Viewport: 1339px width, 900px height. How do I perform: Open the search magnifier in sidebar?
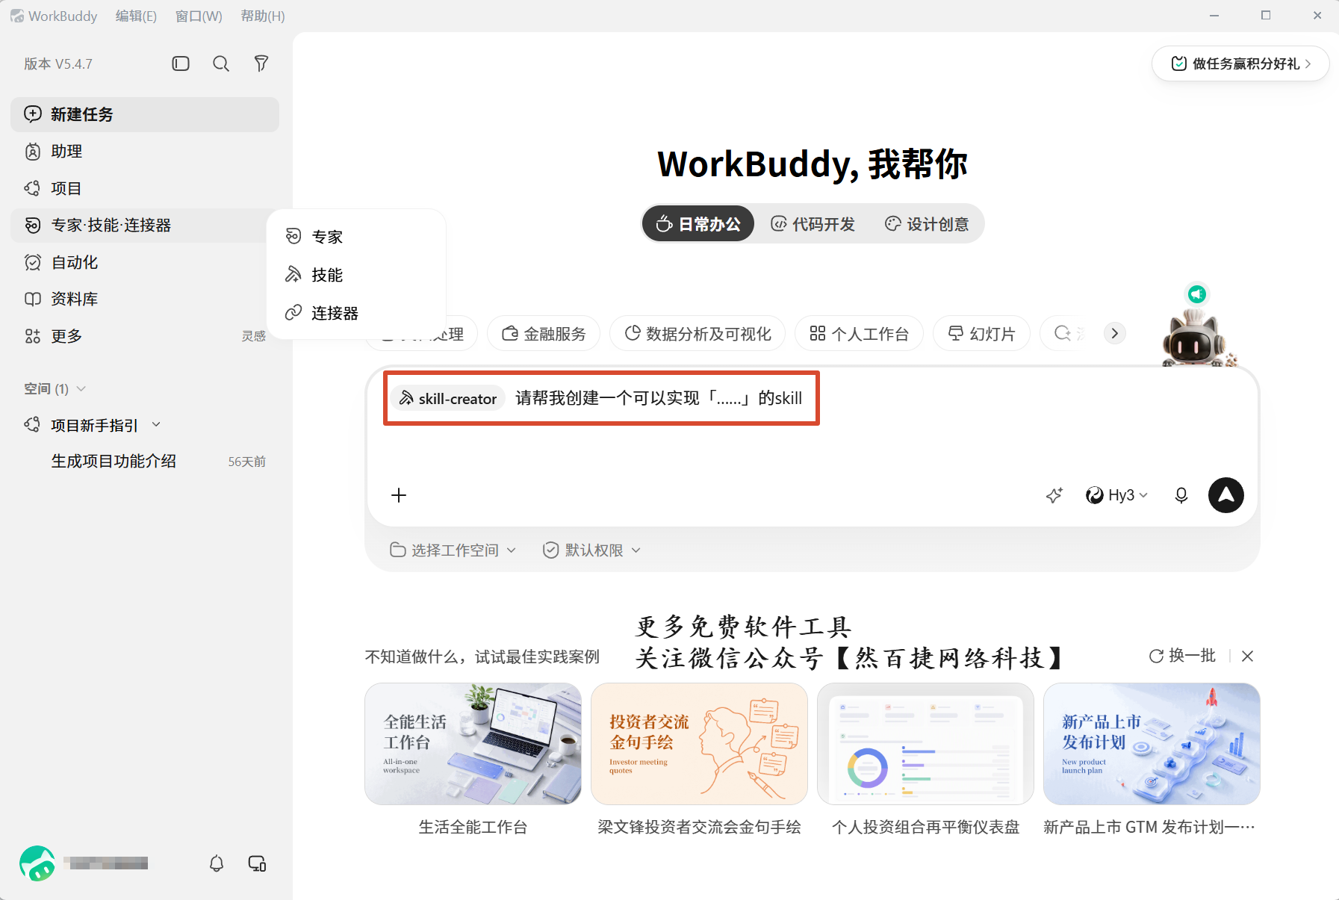click(x=221, y=63)
